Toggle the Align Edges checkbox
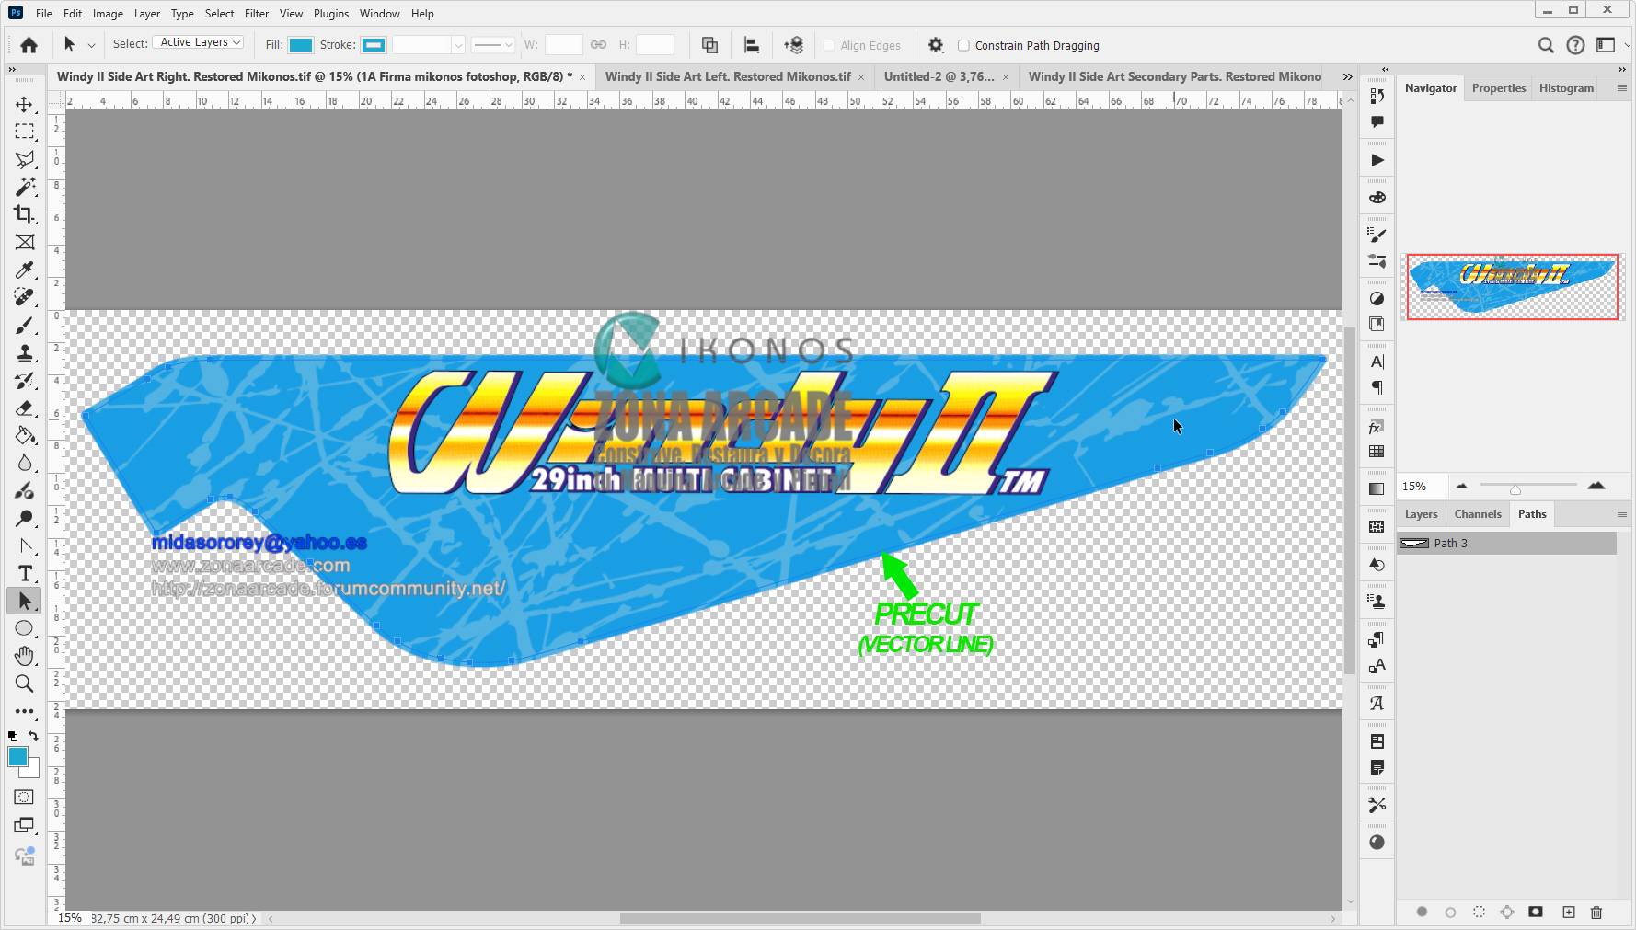Image resolution: width=1636 pixels, height=930 pixels. click(829, 45)
